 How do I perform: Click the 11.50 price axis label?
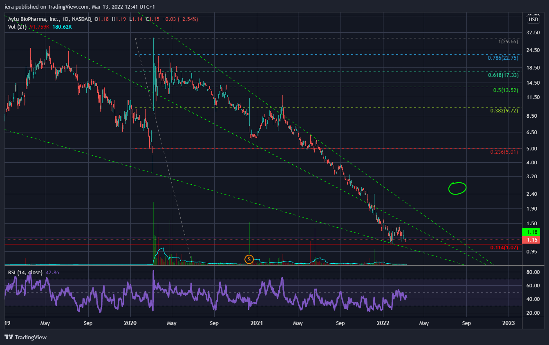click(533, 97)
